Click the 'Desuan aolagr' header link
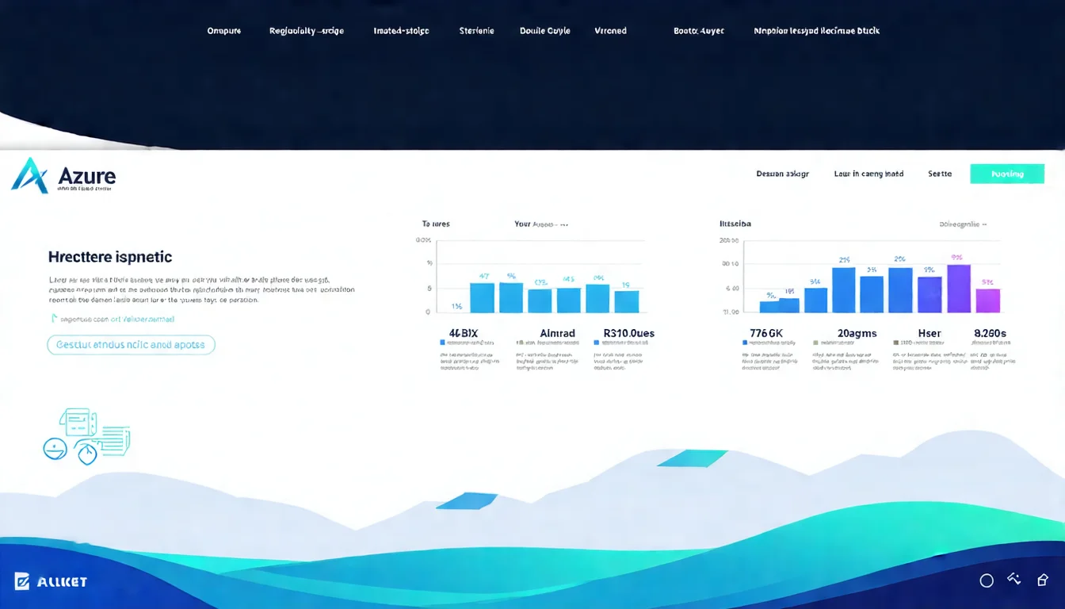This screenshot has height=609, width=1065. pyautogui.click(x=782, y=174)
